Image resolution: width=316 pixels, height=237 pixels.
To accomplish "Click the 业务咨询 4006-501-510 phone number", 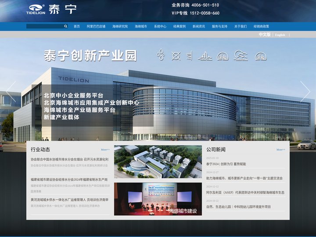I will [195, 5].
